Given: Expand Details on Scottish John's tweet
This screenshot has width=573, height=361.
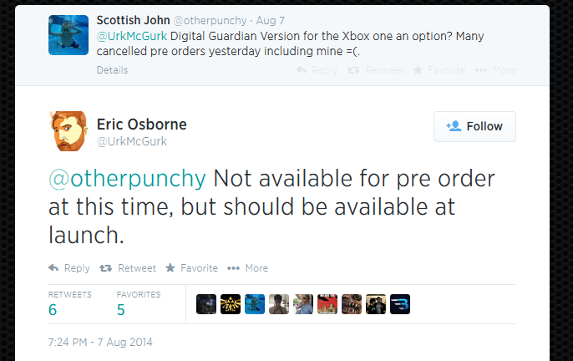Looking at the screenshot, I should (x=112, y=70).
